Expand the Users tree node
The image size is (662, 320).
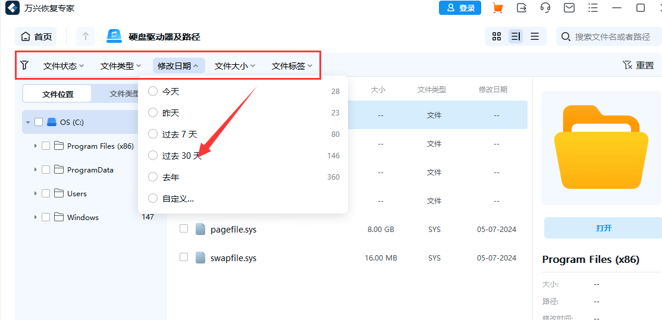tap(35, 193)
